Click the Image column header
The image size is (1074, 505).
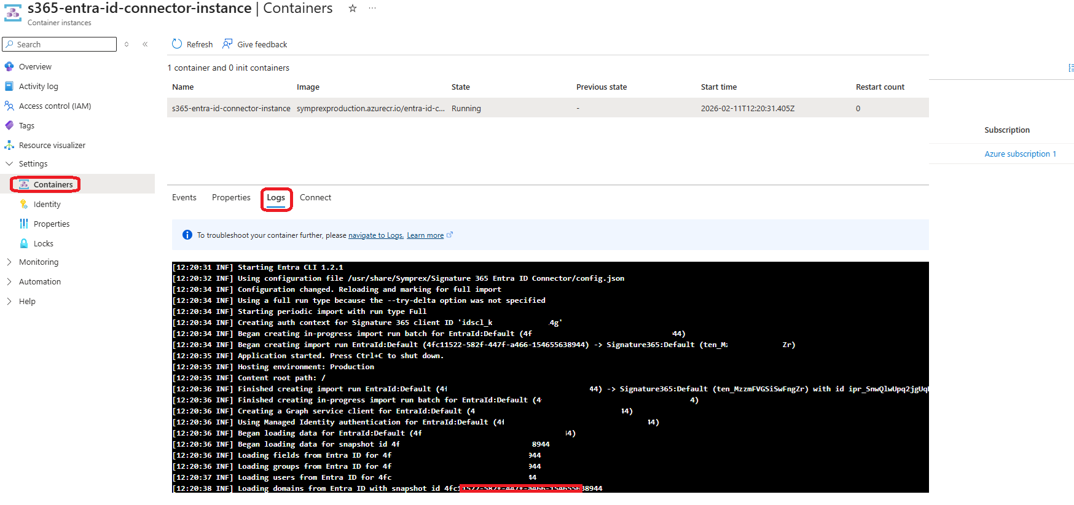click(308, 87)
